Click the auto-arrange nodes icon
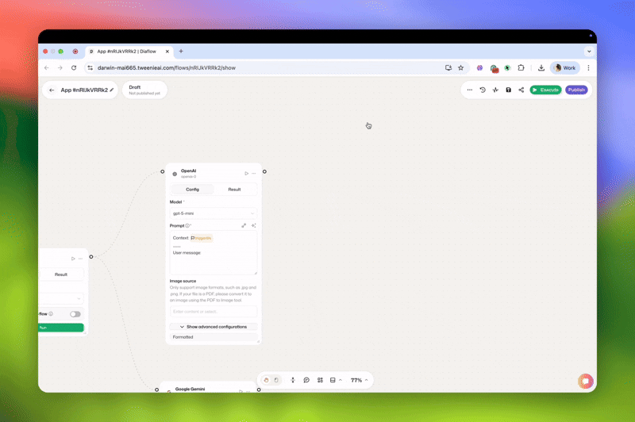635x422 pixels. tap(293, 380)
